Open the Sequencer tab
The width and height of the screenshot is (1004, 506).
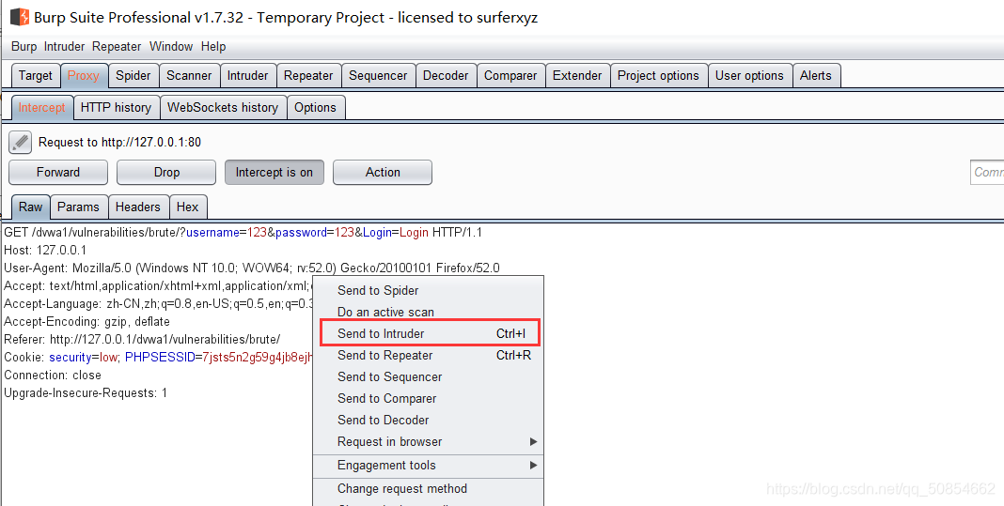tap(378, 75)
